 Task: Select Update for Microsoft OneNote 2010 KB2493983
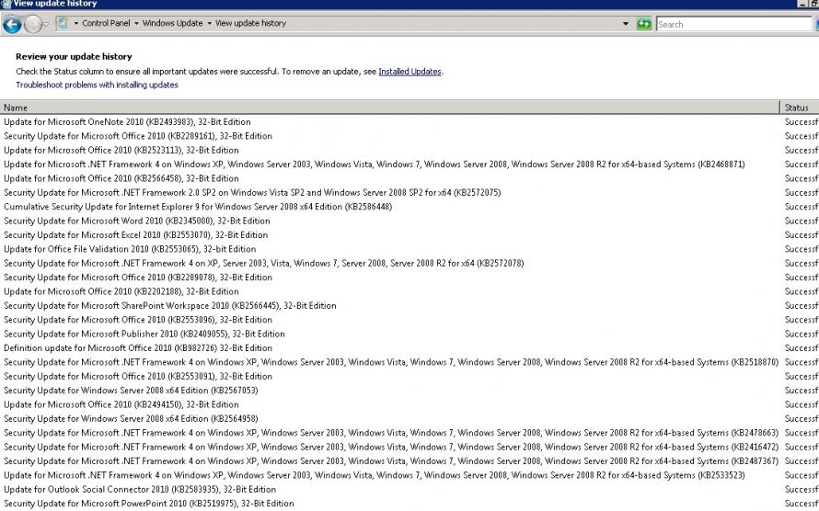click(x=127, y=122)
